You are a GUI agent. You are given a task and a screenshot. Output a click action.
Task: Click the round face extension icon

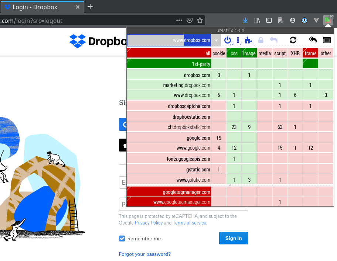point(293,20)
